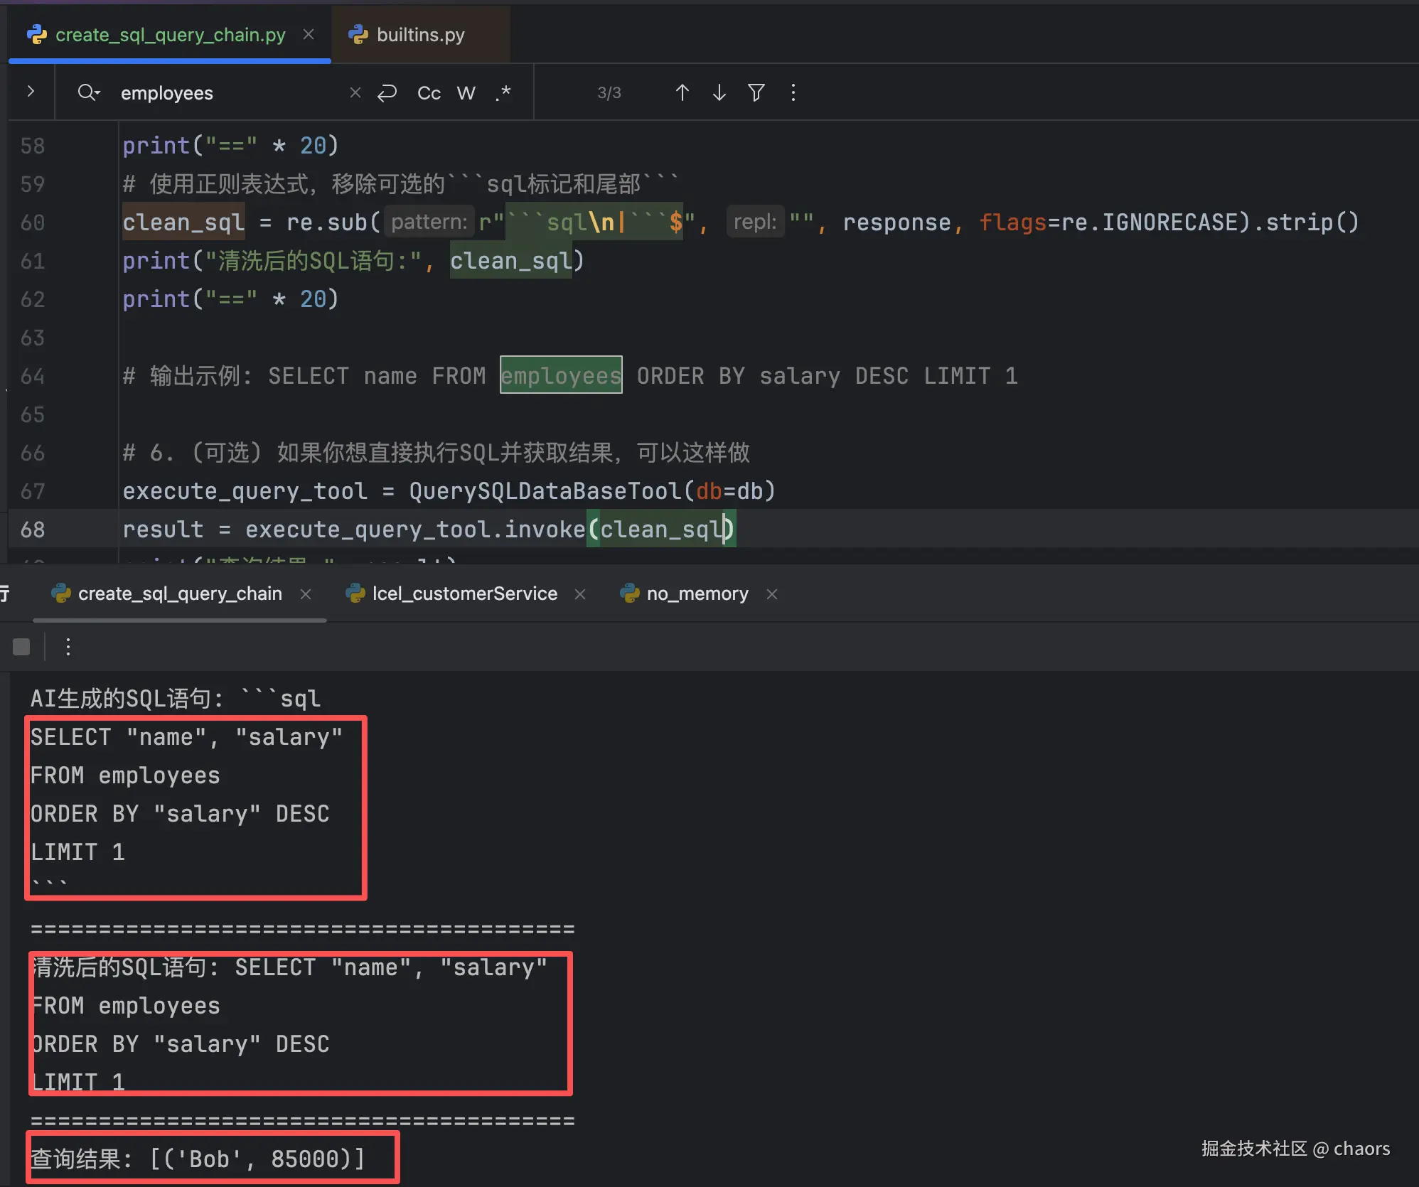This screenshot has width=1419, height=1187.
Task: Open more search options menu
Action: pyautogui.click(x=793, y=92)
